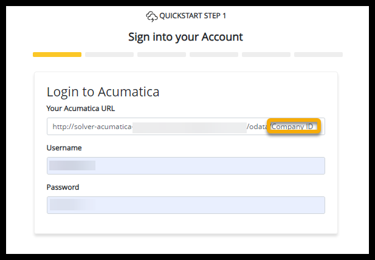375x260 pixels.
Task: Jump to the fifth progress step segment
Action: (266, 55)
